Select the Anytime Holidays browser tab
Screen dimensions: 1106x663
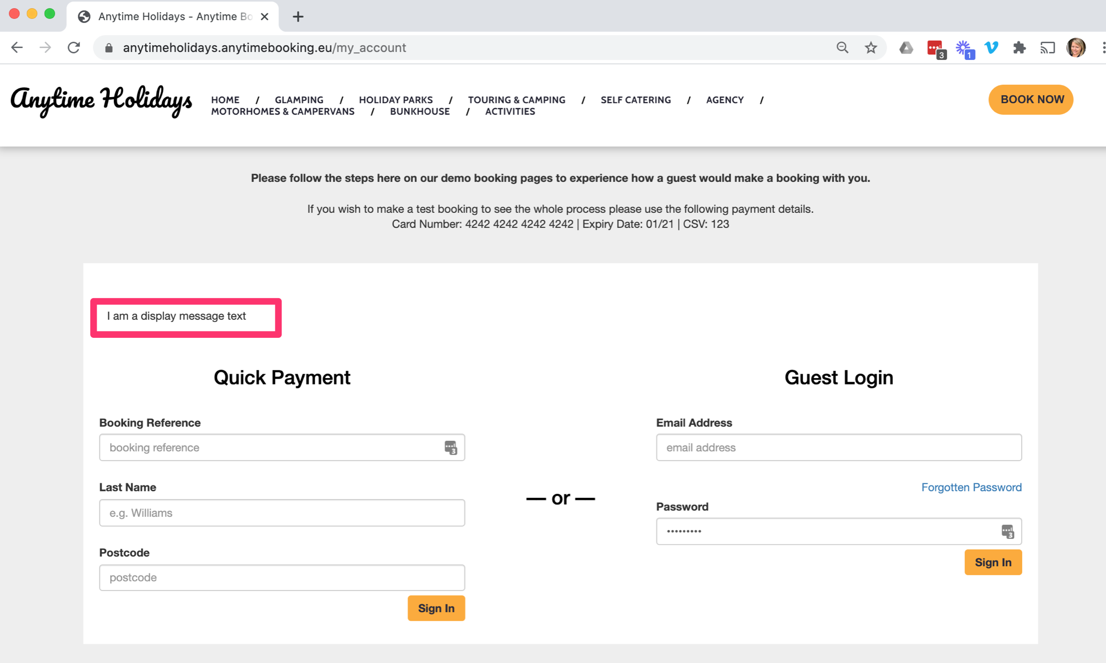click(172, 17)
